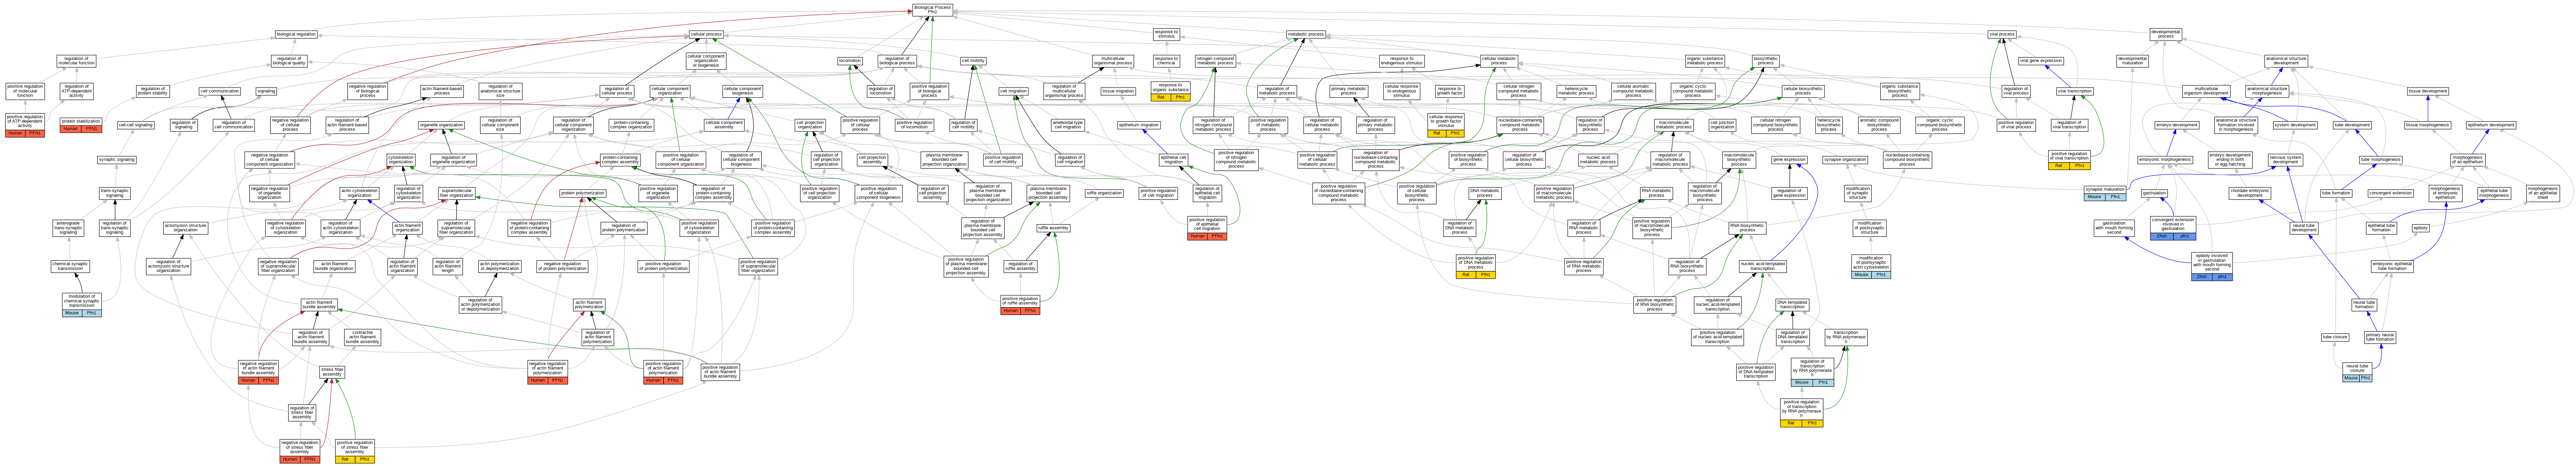Image resolution: width=2576 pixels, height=467 pixels.
Task: Click the 'response to stimulus' node
Action: [x=1167, y=34]
